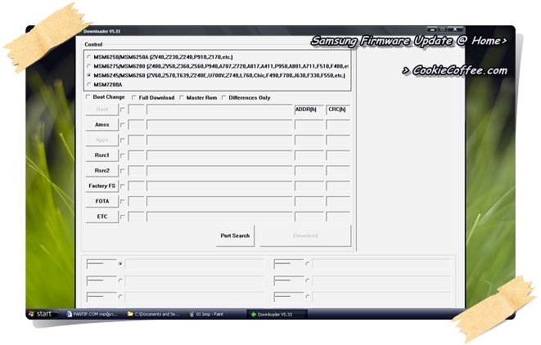Click the FOTA file path field
541x345 pixels.
(x=219, y=201)
